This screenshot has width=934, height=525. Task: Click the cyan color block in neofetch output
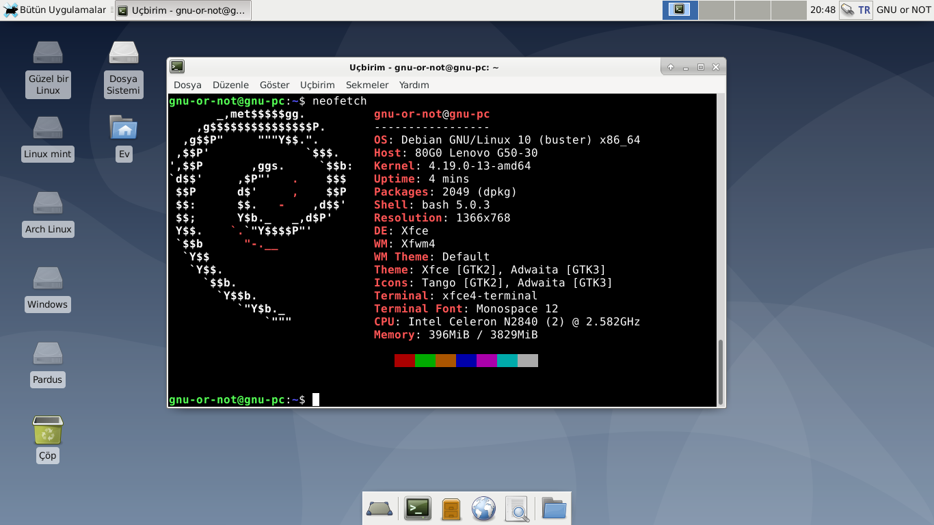pyautogui.click(x=507, y=360)
